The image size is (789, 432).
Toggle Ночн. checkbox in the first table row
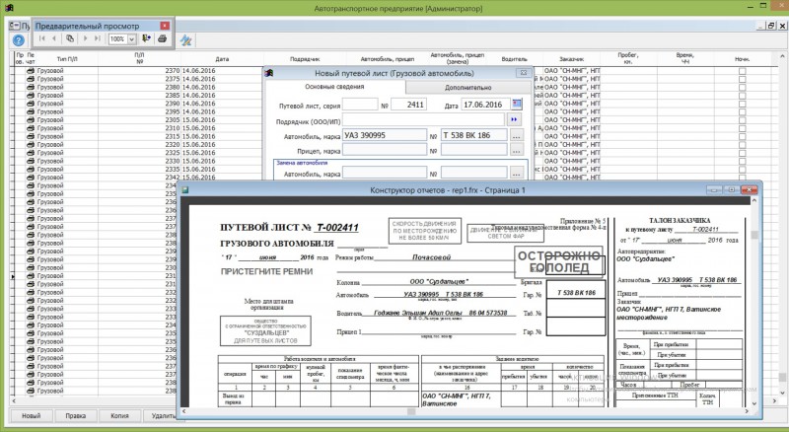(743, 71)
